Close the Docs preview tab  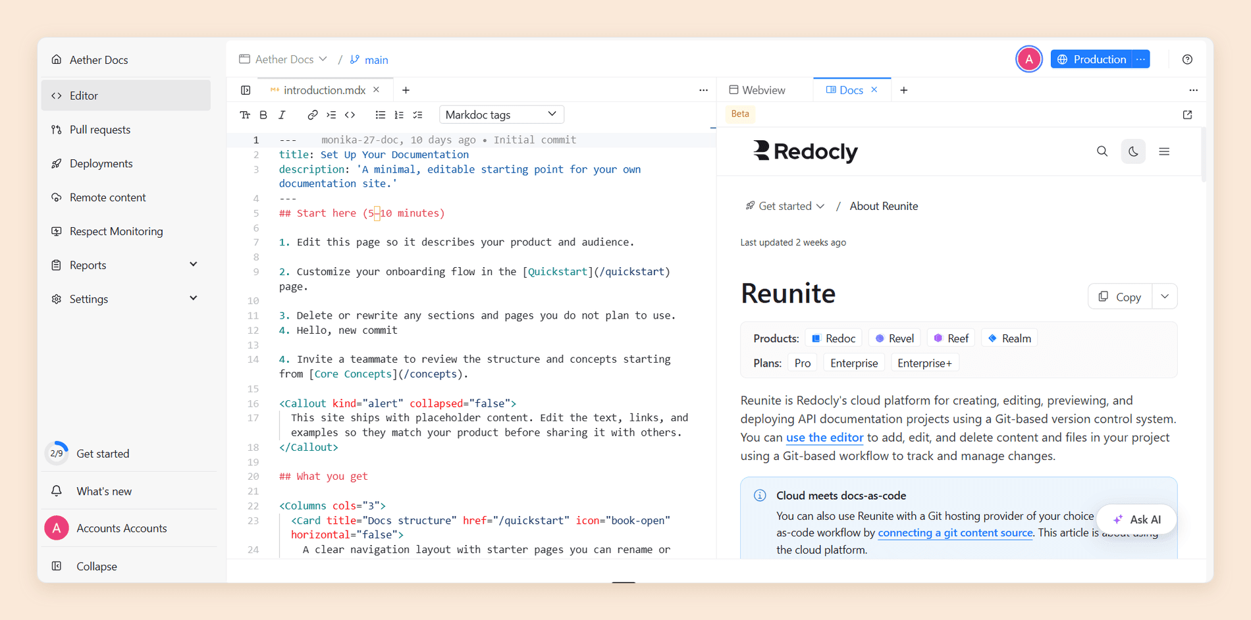874,90
